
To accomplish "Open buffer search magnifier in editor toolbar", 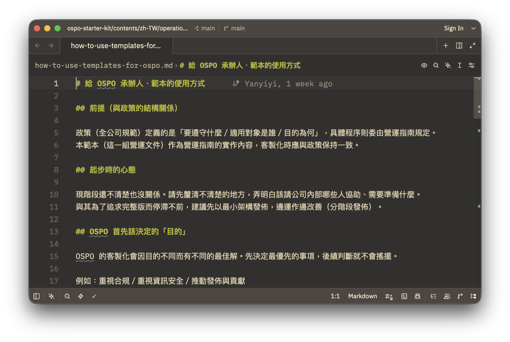I will 436,66.
